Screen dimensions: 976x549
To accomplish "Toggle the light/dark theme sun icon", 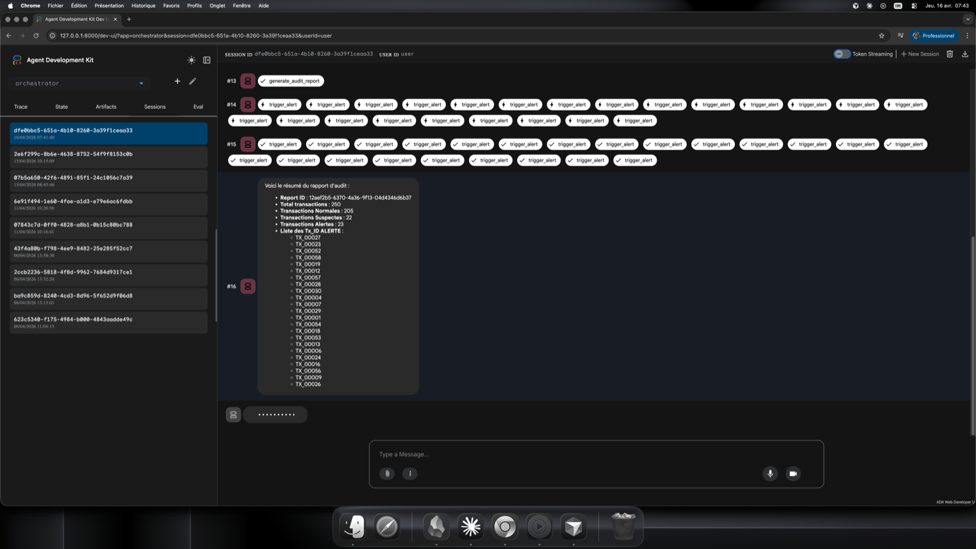I will (192, 61).
